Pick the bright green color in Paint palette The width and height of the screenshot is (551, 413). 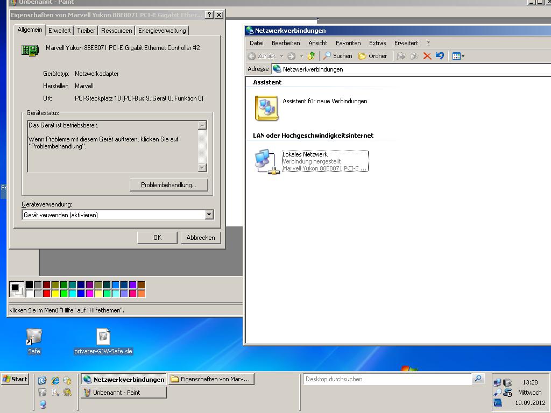click(x=63, y=293)
